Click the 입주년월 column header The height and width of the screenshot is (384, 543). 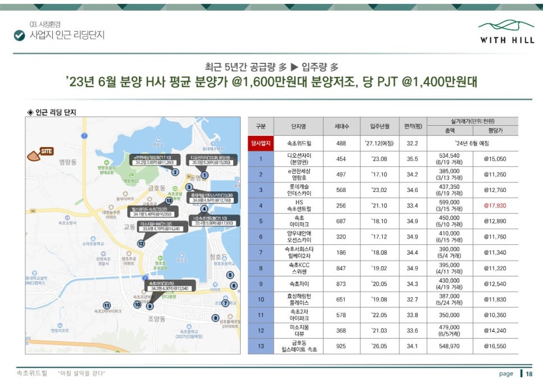click(379, 126)
